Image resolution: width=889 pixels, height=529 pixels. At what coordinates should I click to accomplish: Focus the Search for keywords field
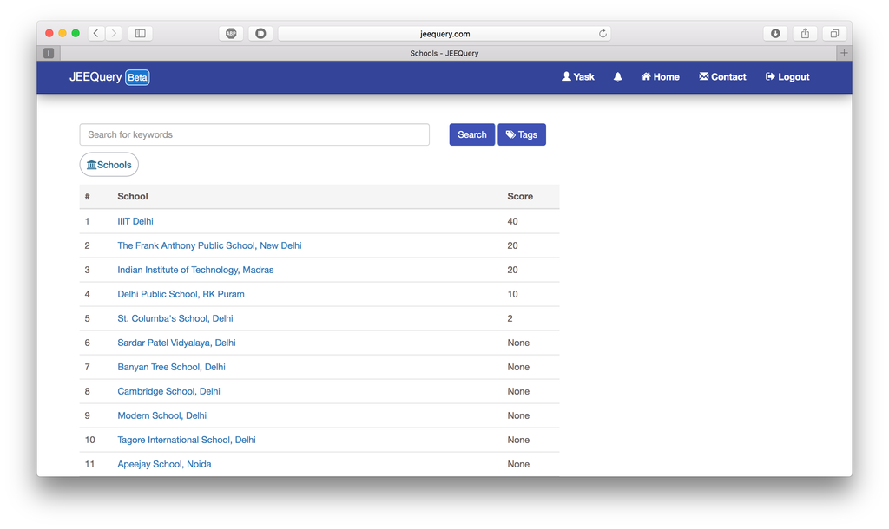[254, 134]
